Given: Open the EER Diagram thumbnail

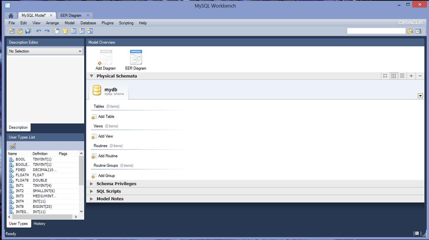Looking at the screenshot, I should click(136, 60).
